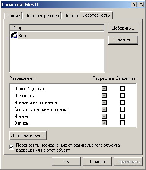Open the Доступ через веб tab
Image resolution: width=146 pixels, height=170 pixels.
coord(42,16)
